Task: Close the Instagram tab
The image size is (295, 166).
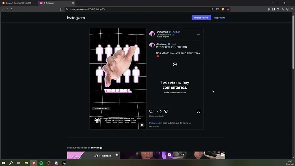Action: click(x=73, y=3)
